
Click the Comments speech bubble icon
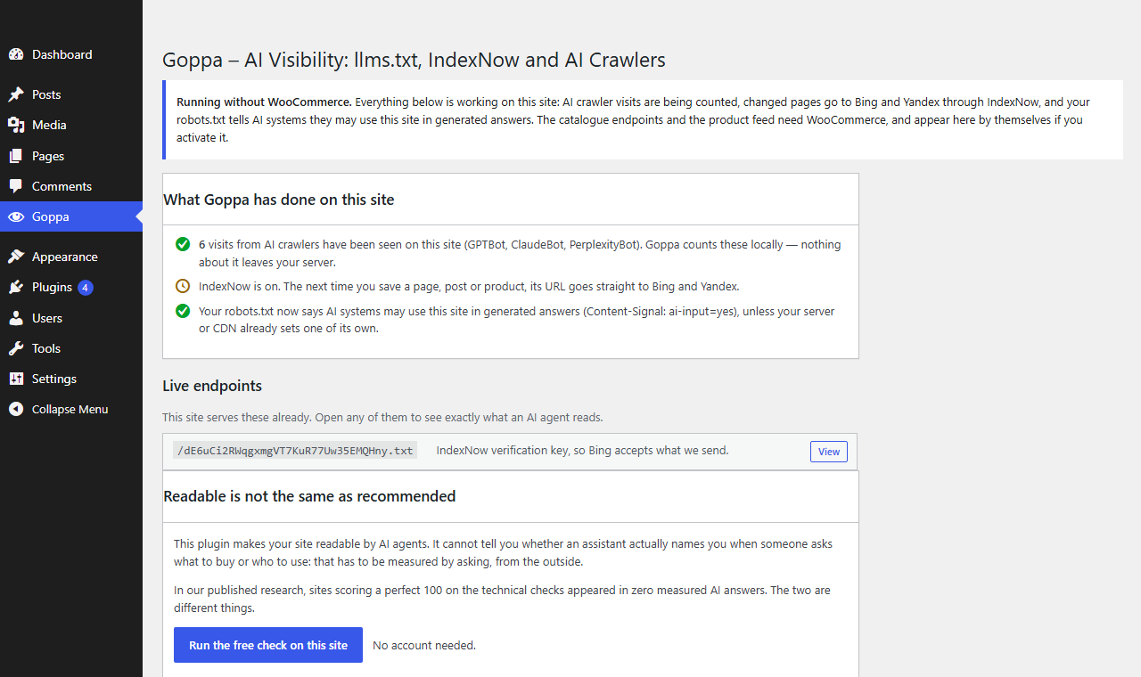click(16, 186)
